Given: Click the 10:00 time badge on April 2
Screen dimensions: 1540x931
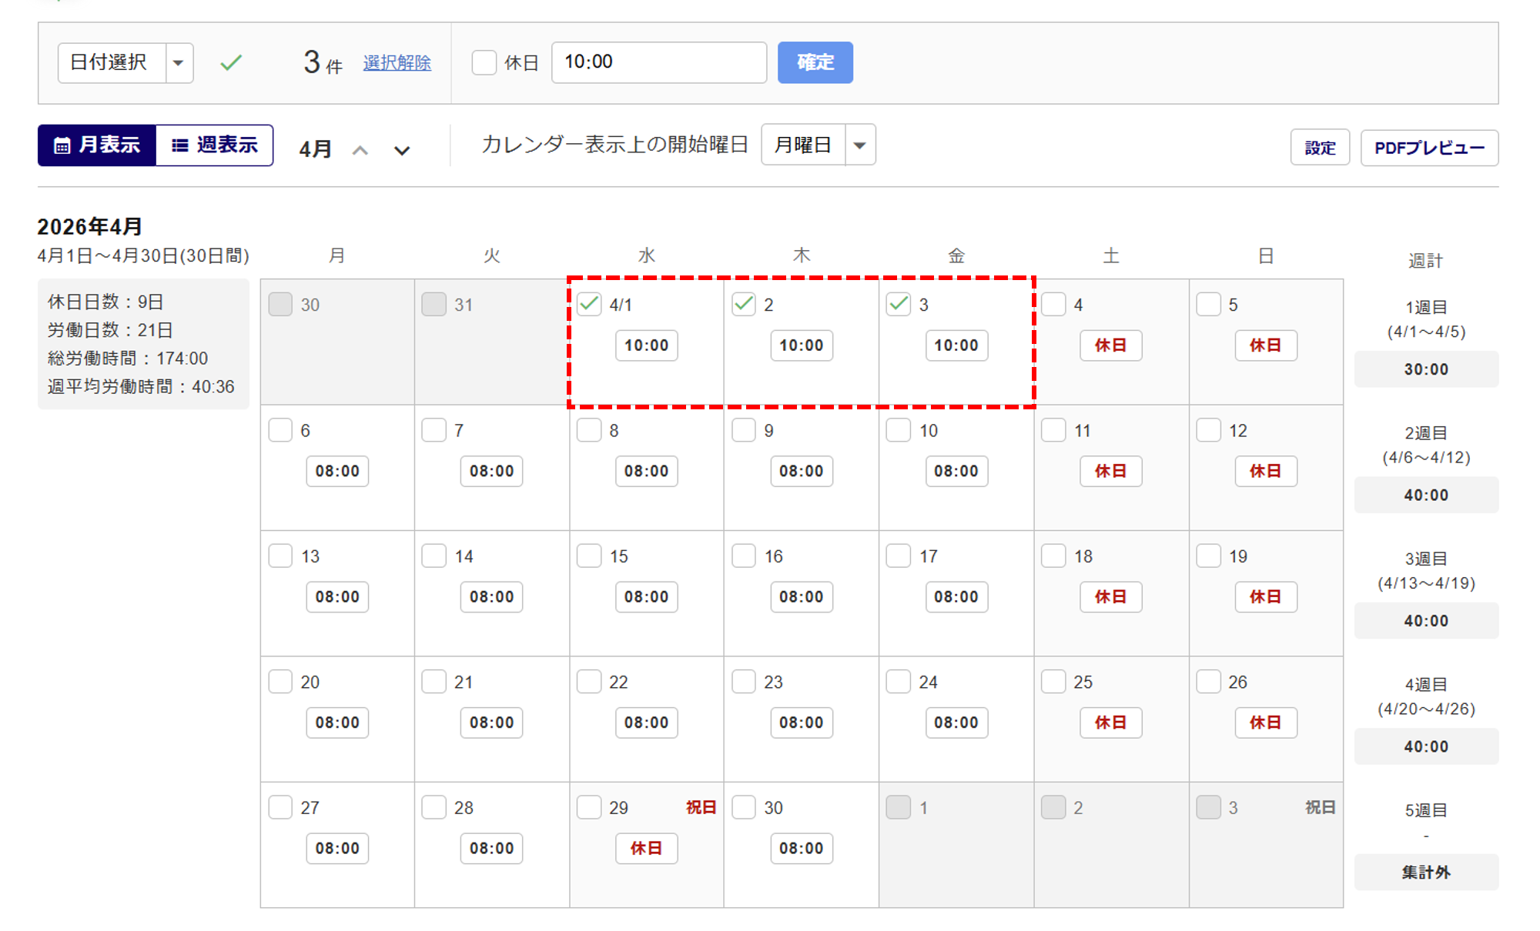Looking at the screenshot, I should 801,345.
